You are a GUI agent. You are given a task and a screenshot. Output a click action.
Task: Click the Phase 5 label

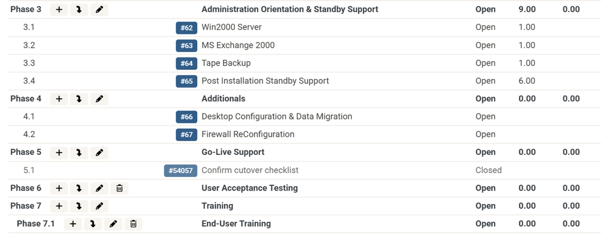click(x=26, y=152)
